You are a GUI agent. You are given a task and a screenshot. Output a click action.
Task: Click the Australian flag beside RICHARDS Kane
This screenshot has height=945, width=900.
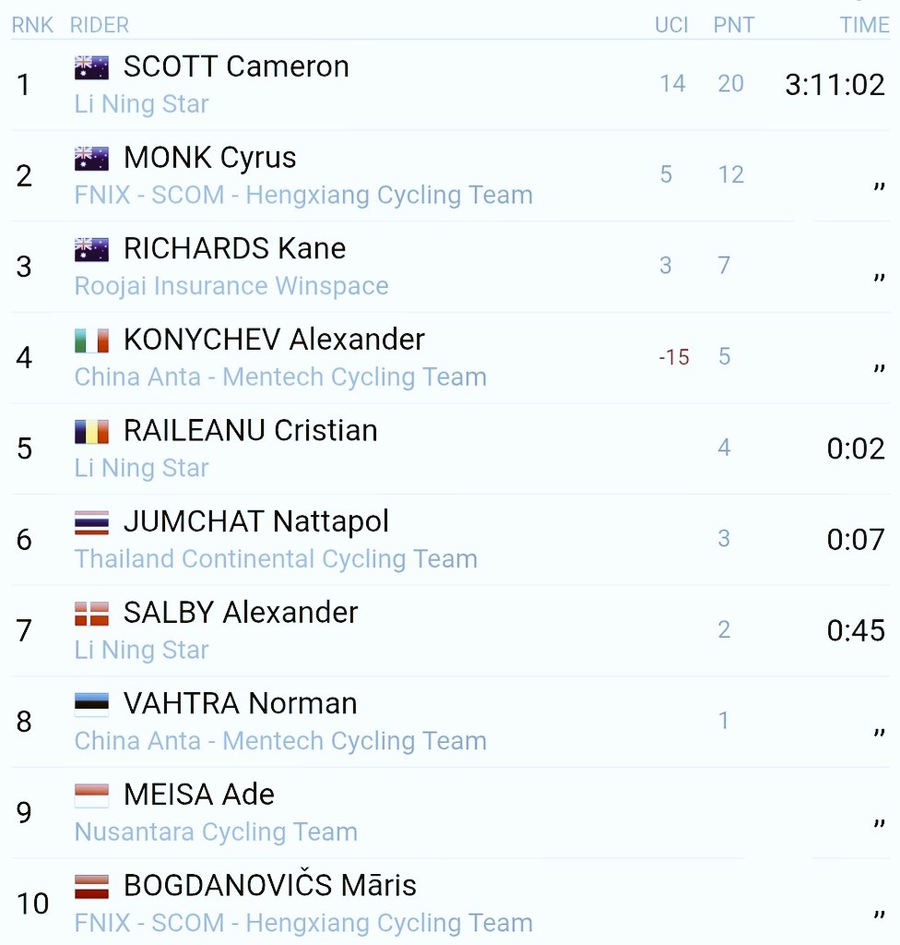coord(91,249)
